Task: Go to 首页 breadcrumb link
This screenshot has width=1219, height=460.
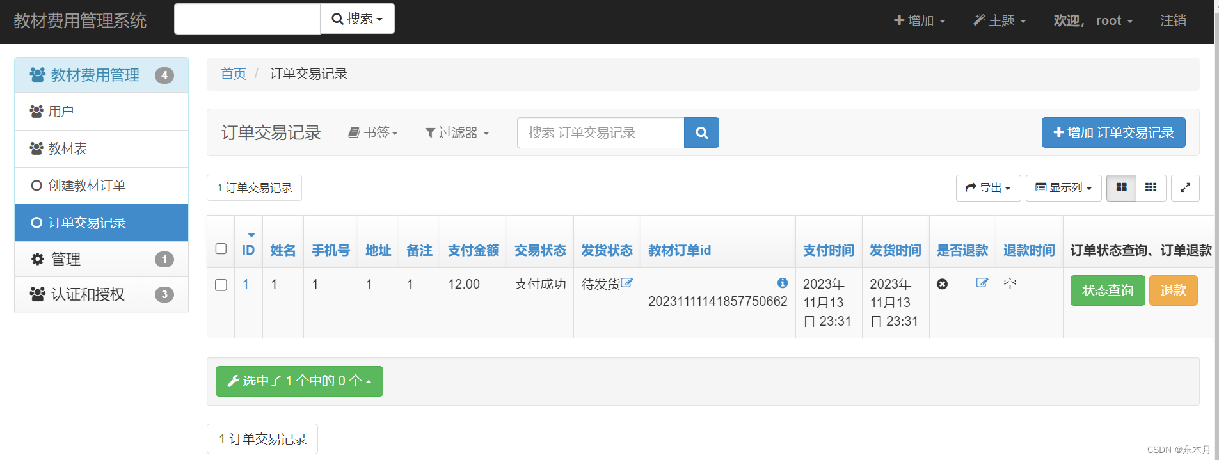Action: pyautogui.click(x=234, y=74)
